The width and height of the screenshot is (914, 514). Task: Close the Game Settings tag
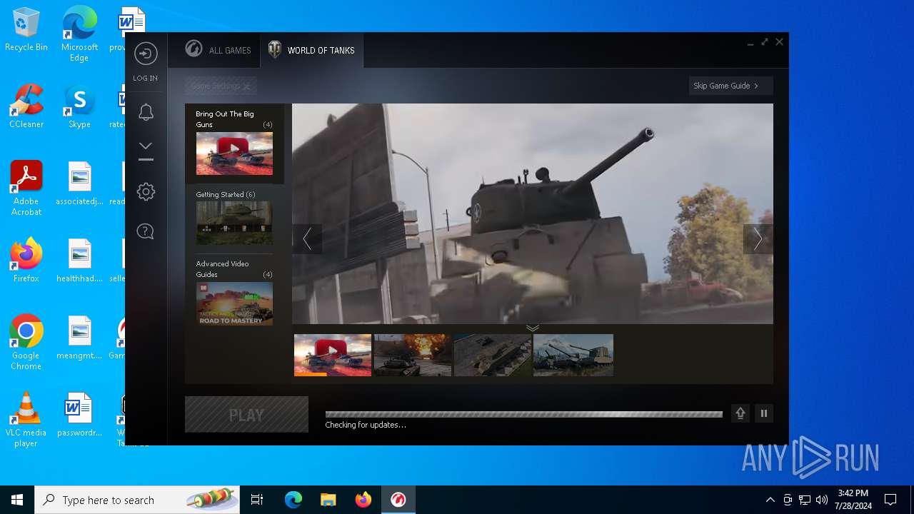click(246, 86)
